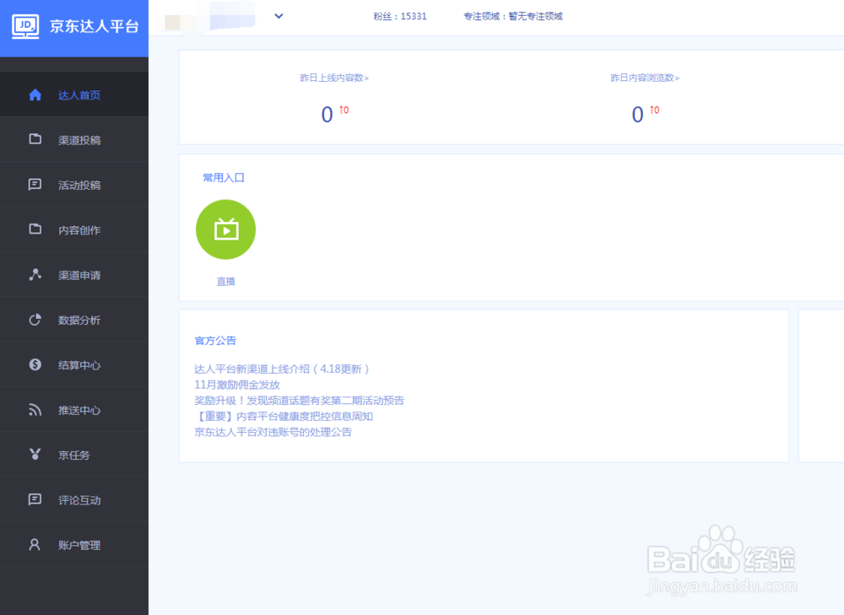Click the medal icon beside 京任务
The image size is (844, 615).
tap(35, 455)
